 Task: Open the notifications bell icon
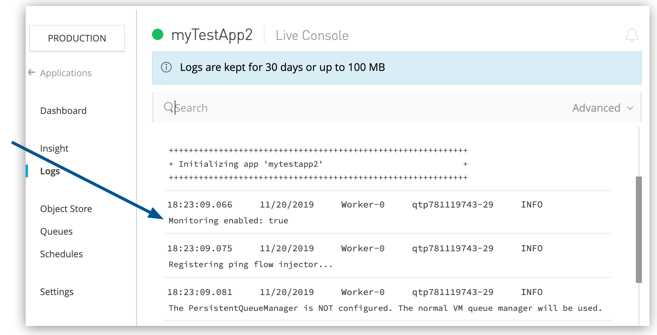click(632, 35)
